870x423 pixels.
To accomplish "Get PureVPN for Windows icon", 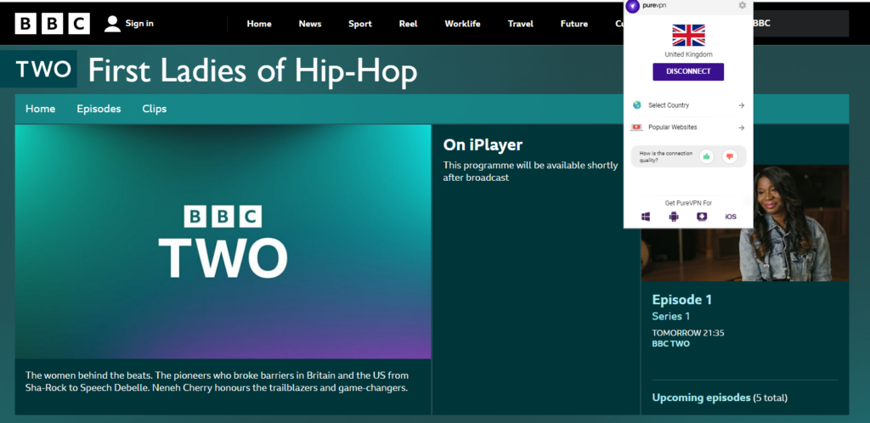I will (x=646, y=217).
